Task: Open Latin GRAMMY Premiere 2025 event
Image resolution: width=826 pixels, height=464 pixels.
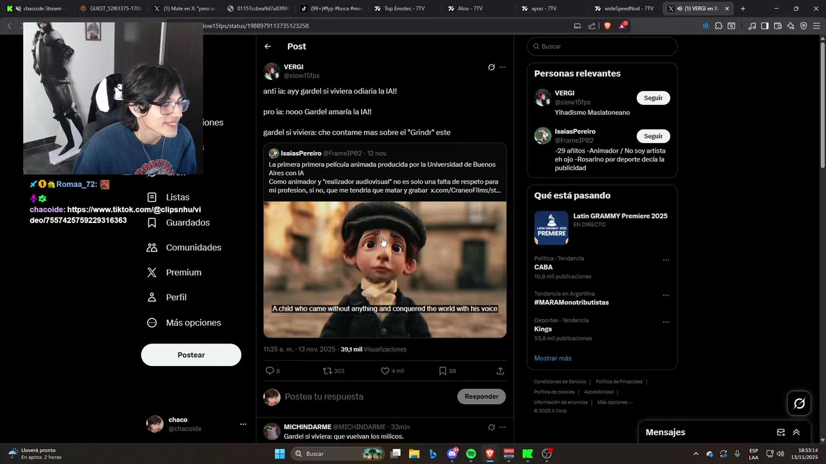Action: pyautogui.click(x=601, y=227)
